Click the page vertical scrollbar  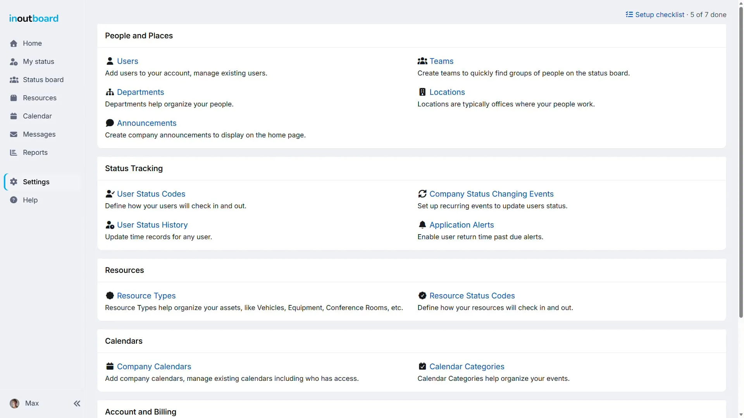click(741, 163)
